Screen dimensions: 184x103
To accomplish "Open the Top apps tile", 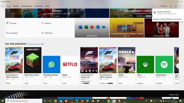I will pos(22,23).
